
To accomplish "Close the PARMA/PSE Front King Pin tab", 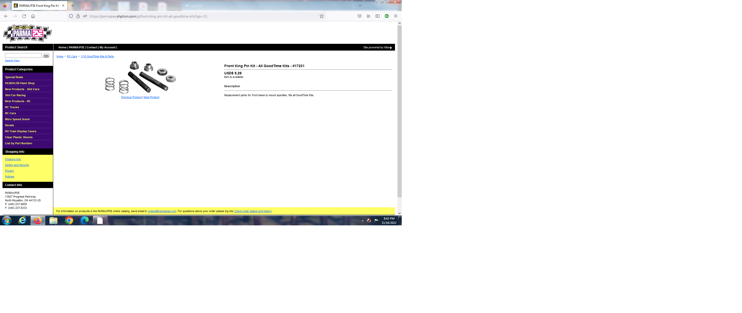I will click(63, 6).
